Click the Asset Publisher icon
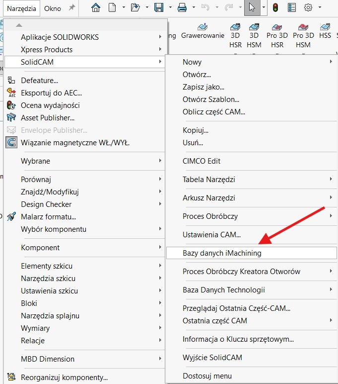 (12, 117)
